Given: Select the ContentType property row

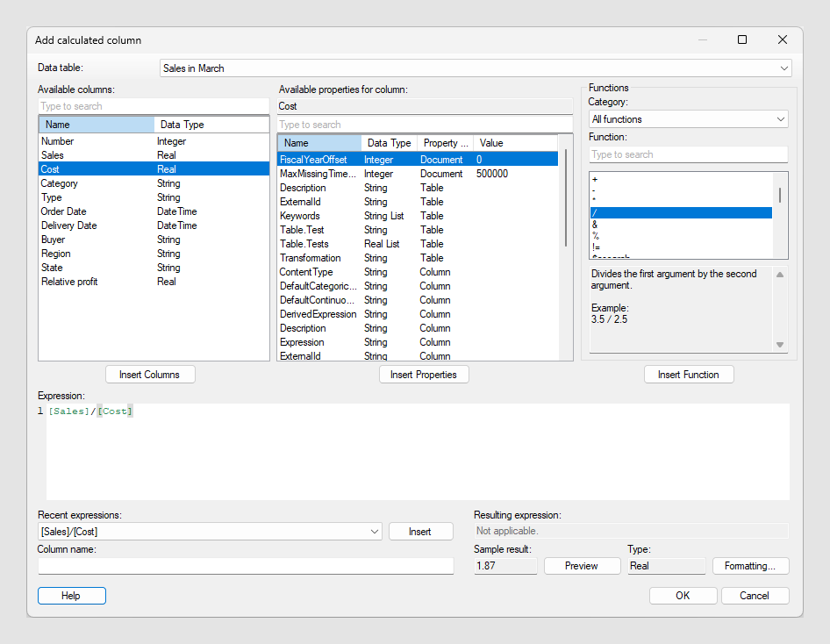Looking at the screenshot, I should click(418, 272).
